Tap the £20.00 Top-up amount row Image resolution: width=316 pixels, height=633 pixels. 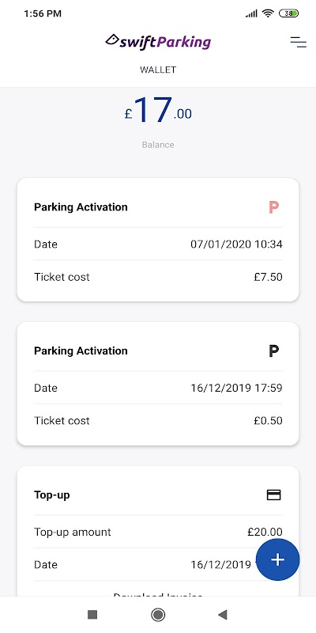pyautogui.click(x=158, y=532)
